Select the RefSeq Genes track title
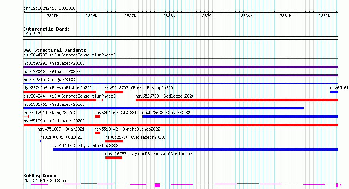This screenshot has height=189, width=349. [x=40, y=176]
